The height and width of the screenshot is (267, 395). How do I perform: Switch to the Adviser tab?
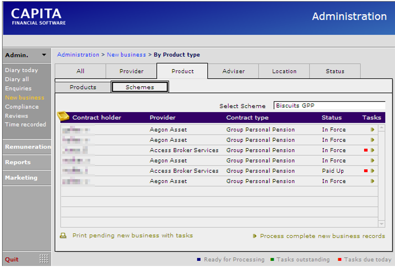pyautogui.click(x=233, y=71)
